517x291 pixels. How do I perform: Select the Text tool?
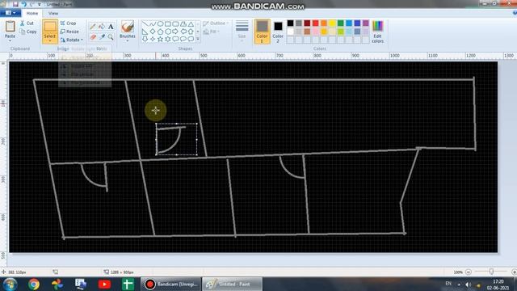tap(111, 27)
